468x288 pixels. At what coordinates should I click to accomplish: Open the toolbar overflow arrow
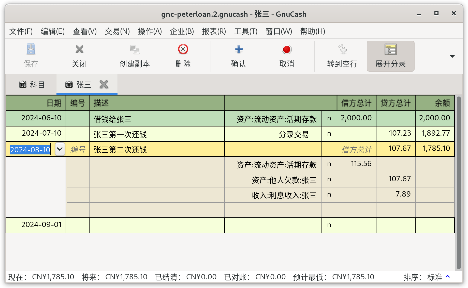coord(452,56)
